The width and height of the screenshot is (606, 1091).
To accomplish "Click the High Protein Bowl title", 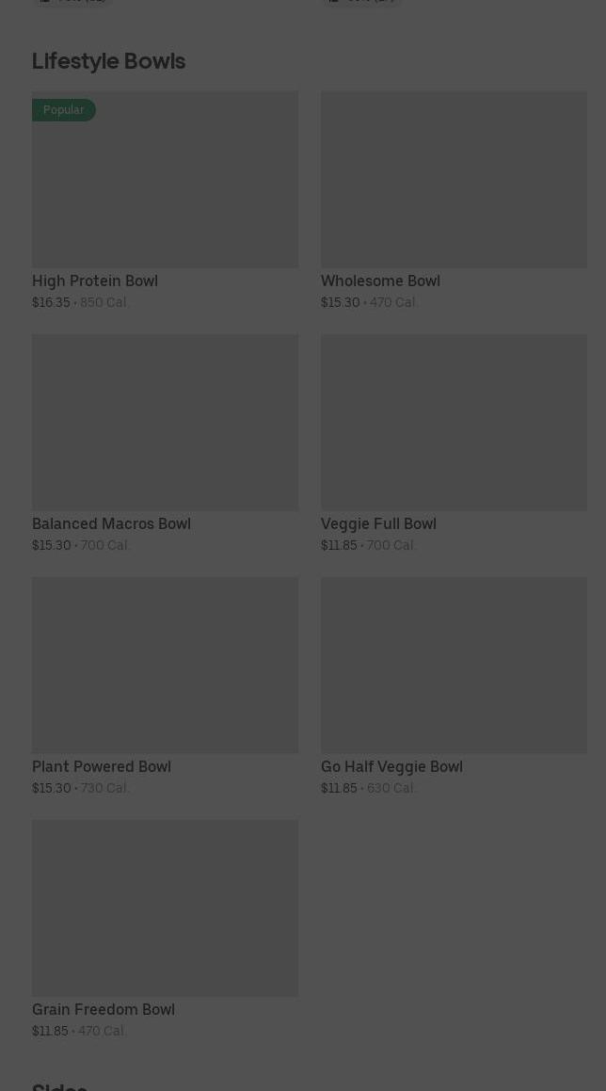I will (95, 281).
